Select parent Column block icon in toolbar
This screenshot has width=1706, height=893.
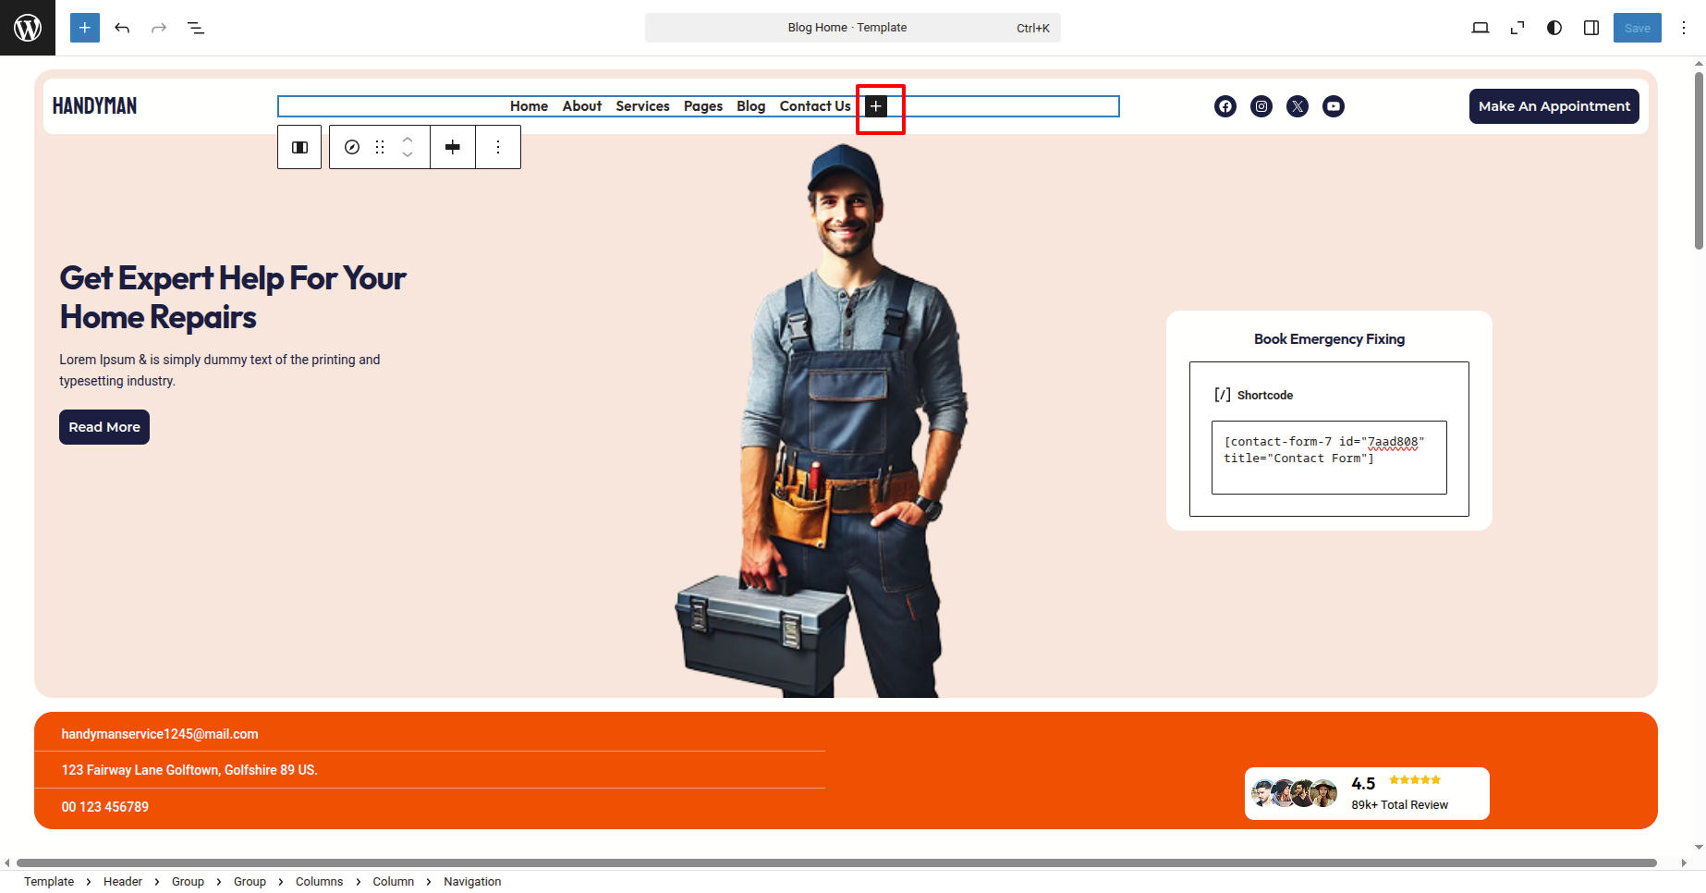pyautogui.click(x=299, y=147)
